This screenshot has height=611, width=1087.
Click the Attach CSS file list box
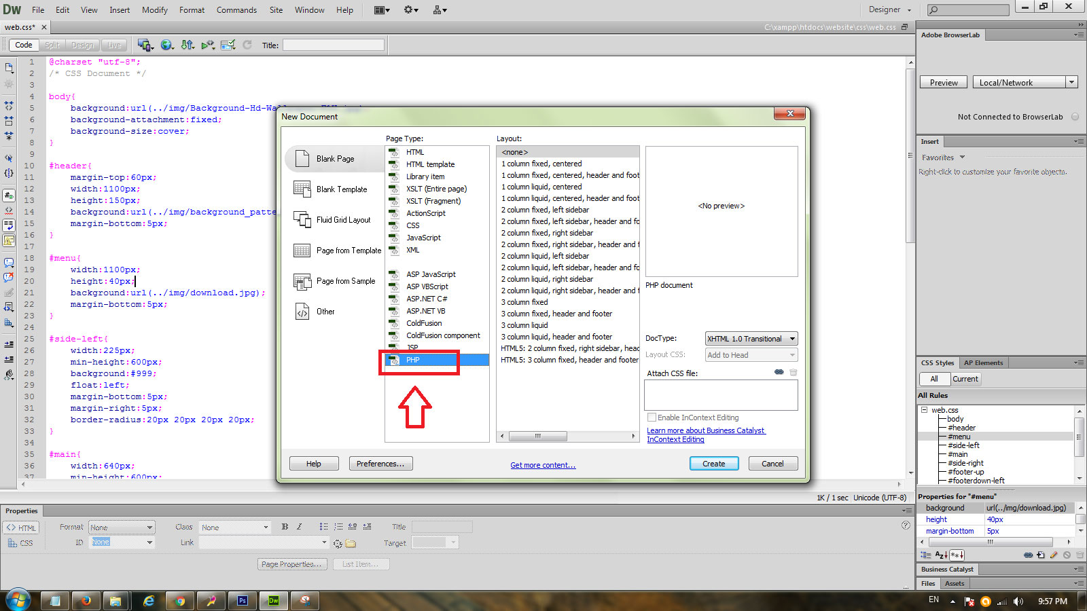point(721,395)
